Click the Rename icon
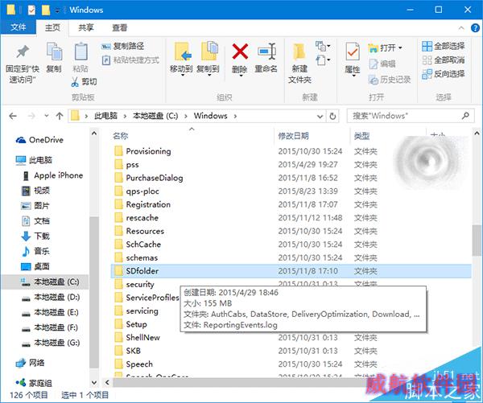This screenshot has height=403, width=483. click(x=266, y=51)
